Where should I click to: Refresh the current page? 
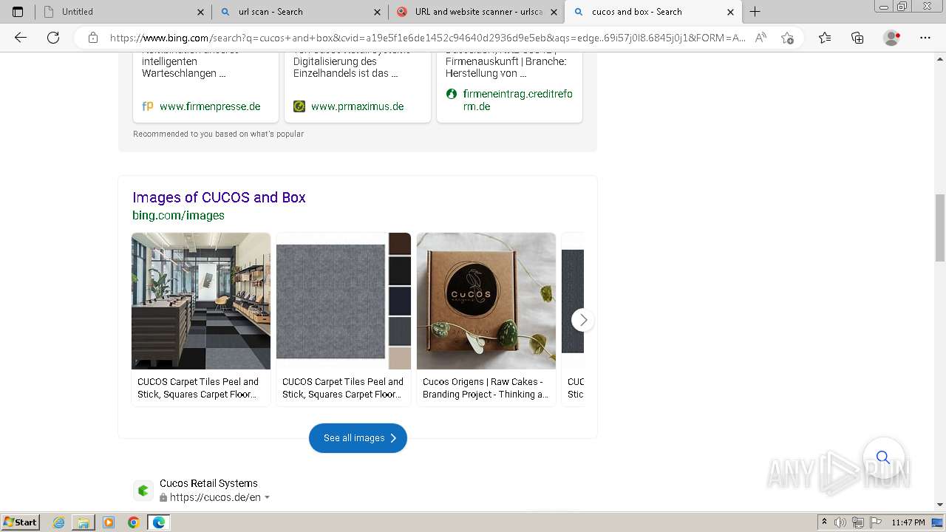coord(53,38)
